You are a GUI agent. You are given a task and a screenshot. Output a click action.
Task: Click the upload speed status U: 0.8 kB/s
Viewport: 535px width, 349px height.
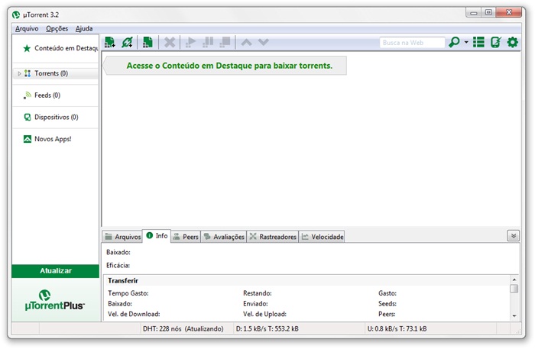click(397, 328)
